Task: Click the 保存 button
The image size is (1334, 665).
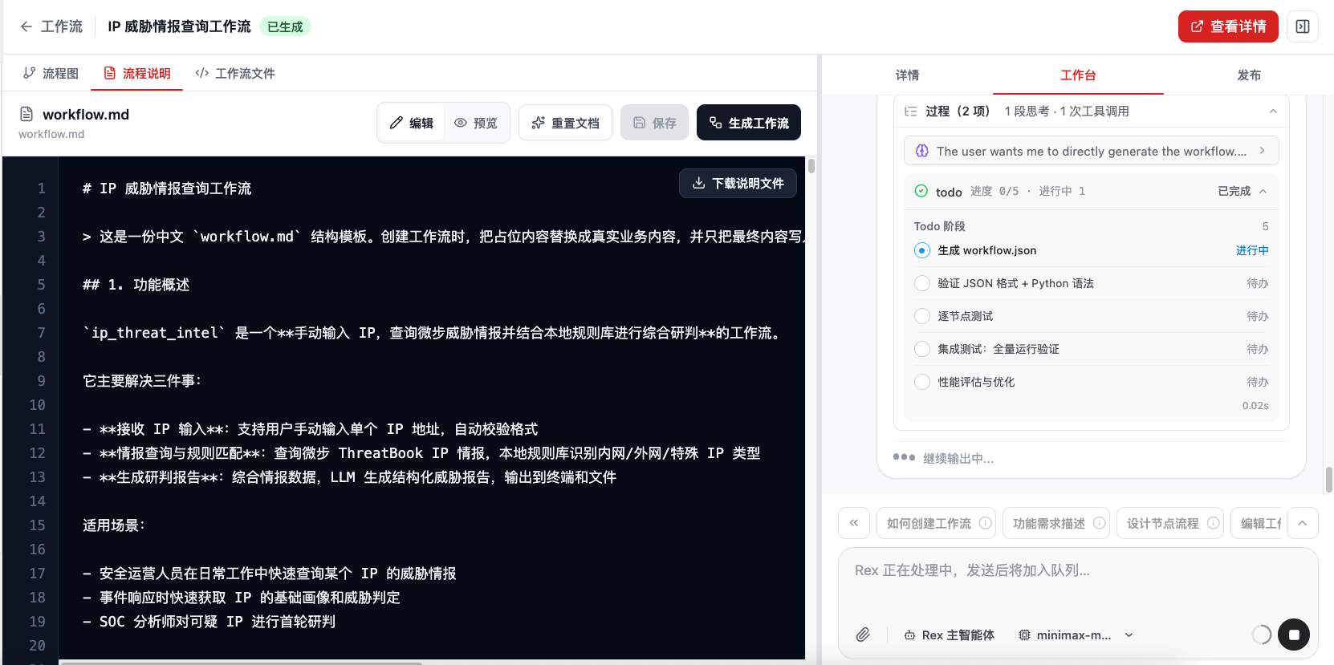Action: point(654,123)
